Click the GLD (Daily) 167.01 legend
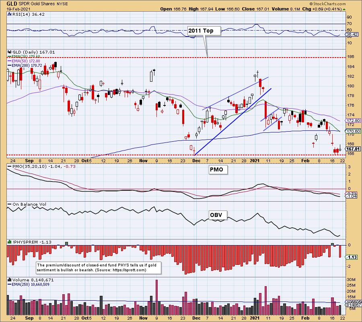This screenshot has height=322, width=362. point(34,52)
